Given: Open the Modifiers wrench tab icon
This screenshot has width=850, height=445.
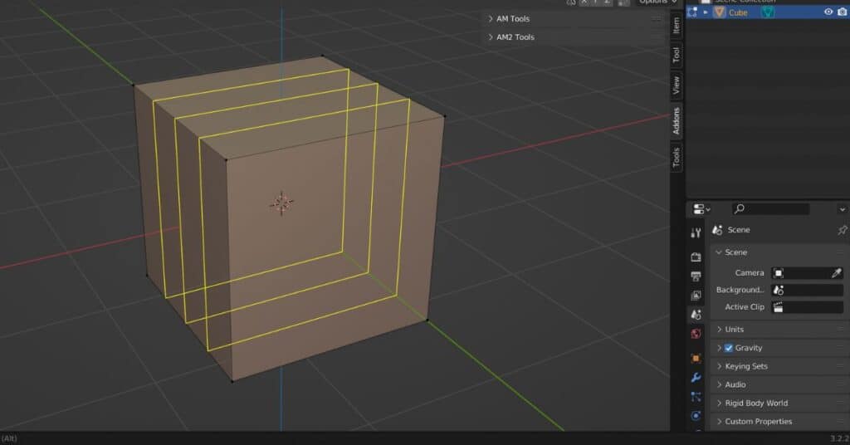Looking at the screenshot, I should 696,378.
